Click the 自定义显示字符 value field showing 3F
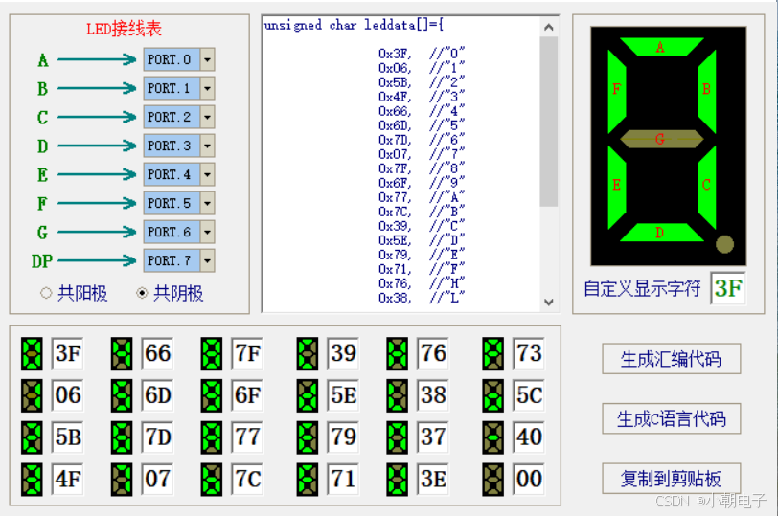Screen dimensions: 778x516 pyautogui.click(x=728, y=288)
